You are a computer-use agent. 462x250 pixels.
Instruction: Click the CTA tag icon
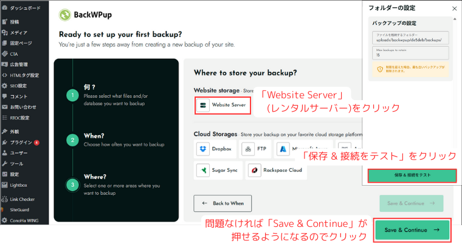[4, 53]
